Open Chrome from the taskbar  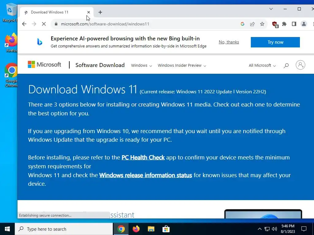click(121, 229)
